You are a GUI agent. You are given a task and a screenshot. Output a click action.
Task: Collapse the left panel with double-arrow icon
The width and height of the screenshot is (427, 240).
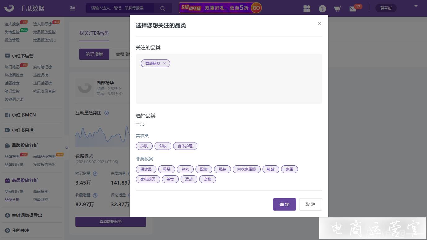coord(67,148)
